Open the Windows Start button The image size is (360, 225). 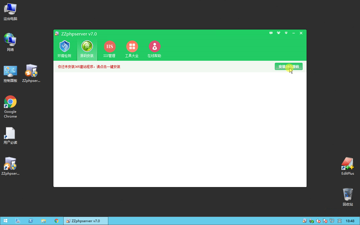pyautogui.click(x=5, y=221)
